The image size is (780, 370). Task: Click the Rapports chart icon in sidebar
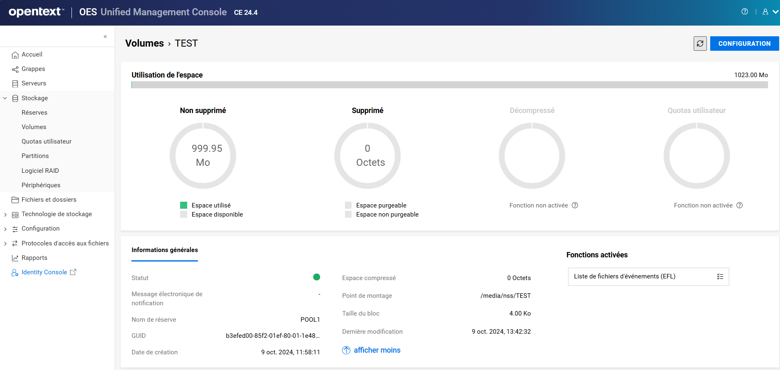pyautogui.click(x=15, y=258)
